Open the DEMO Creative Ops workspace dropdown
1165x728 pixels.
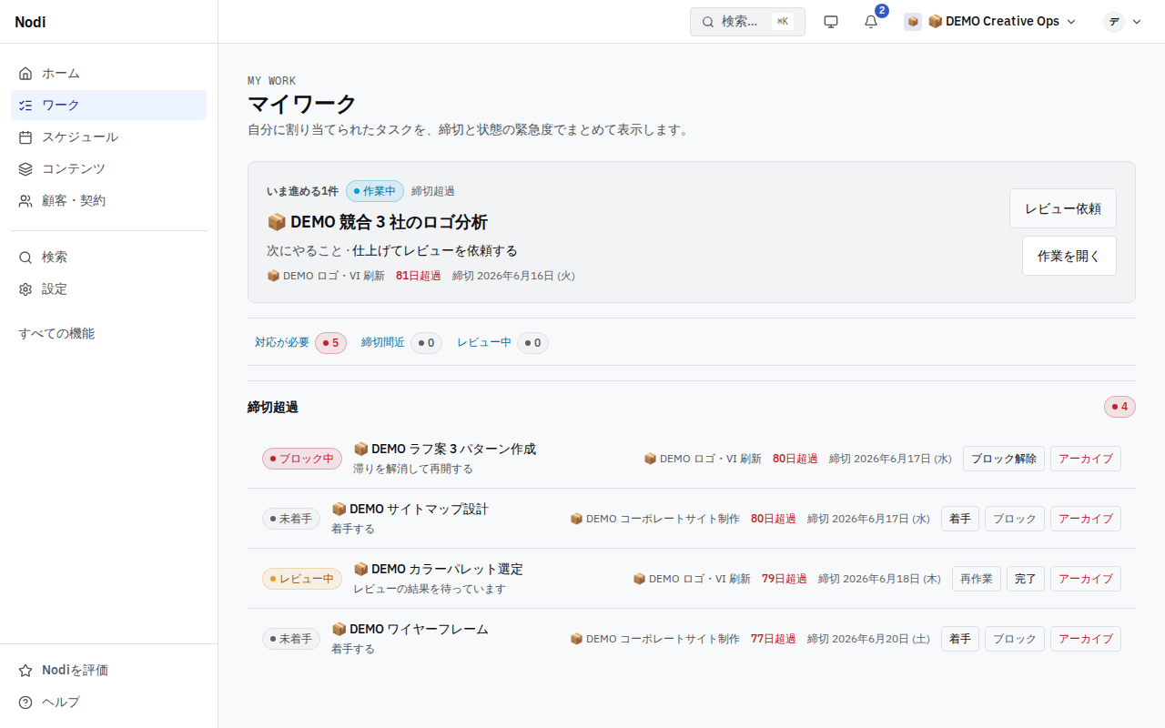point(990,22)
